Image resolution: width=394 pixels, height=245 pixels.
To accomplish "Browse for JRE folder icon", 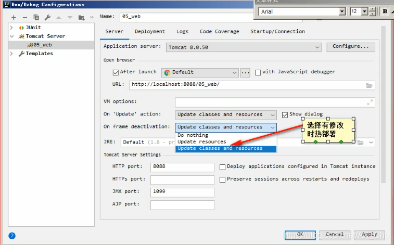I will 361,143.
